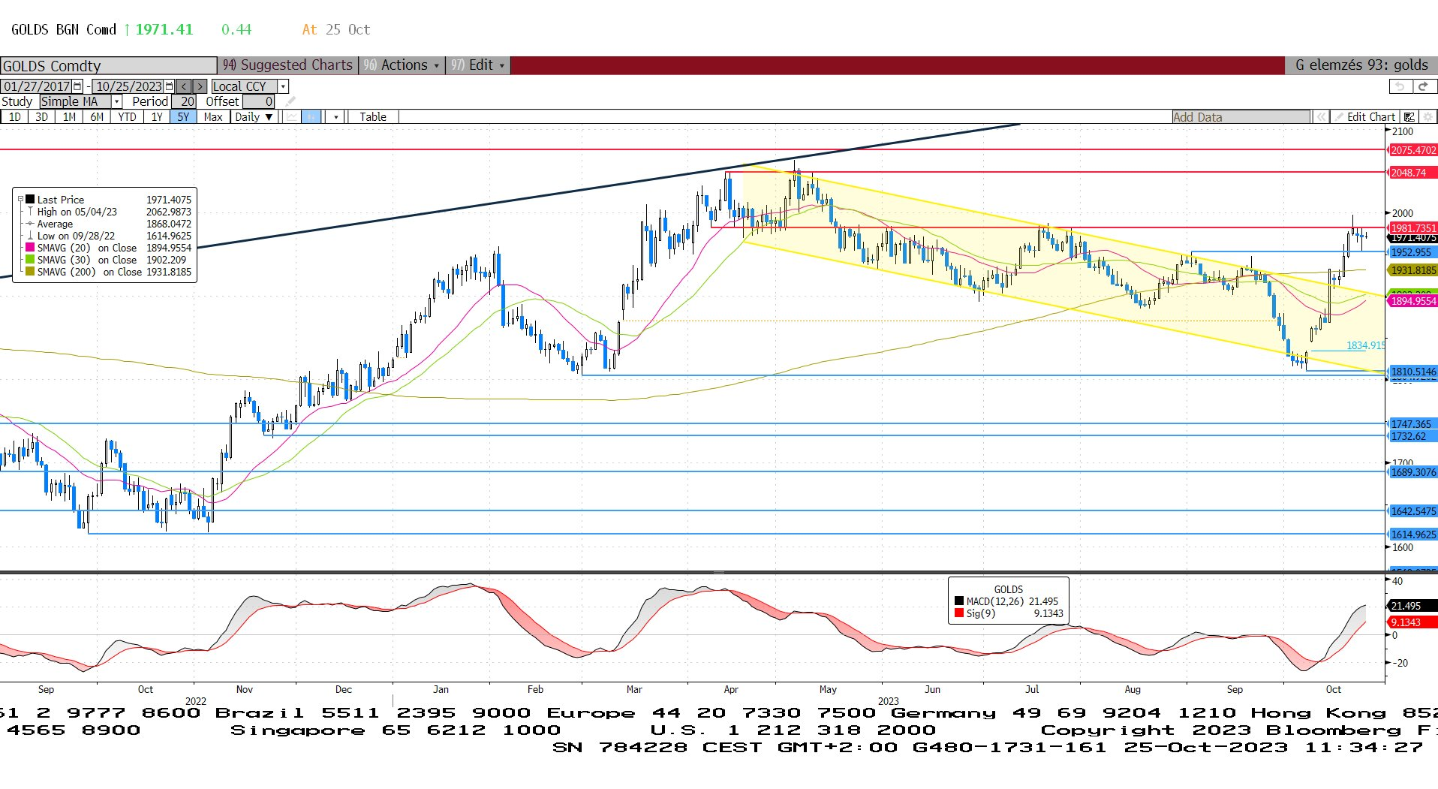
Task: Click the High on 05/04/23 marker icon
Action: tap(30, 212)
